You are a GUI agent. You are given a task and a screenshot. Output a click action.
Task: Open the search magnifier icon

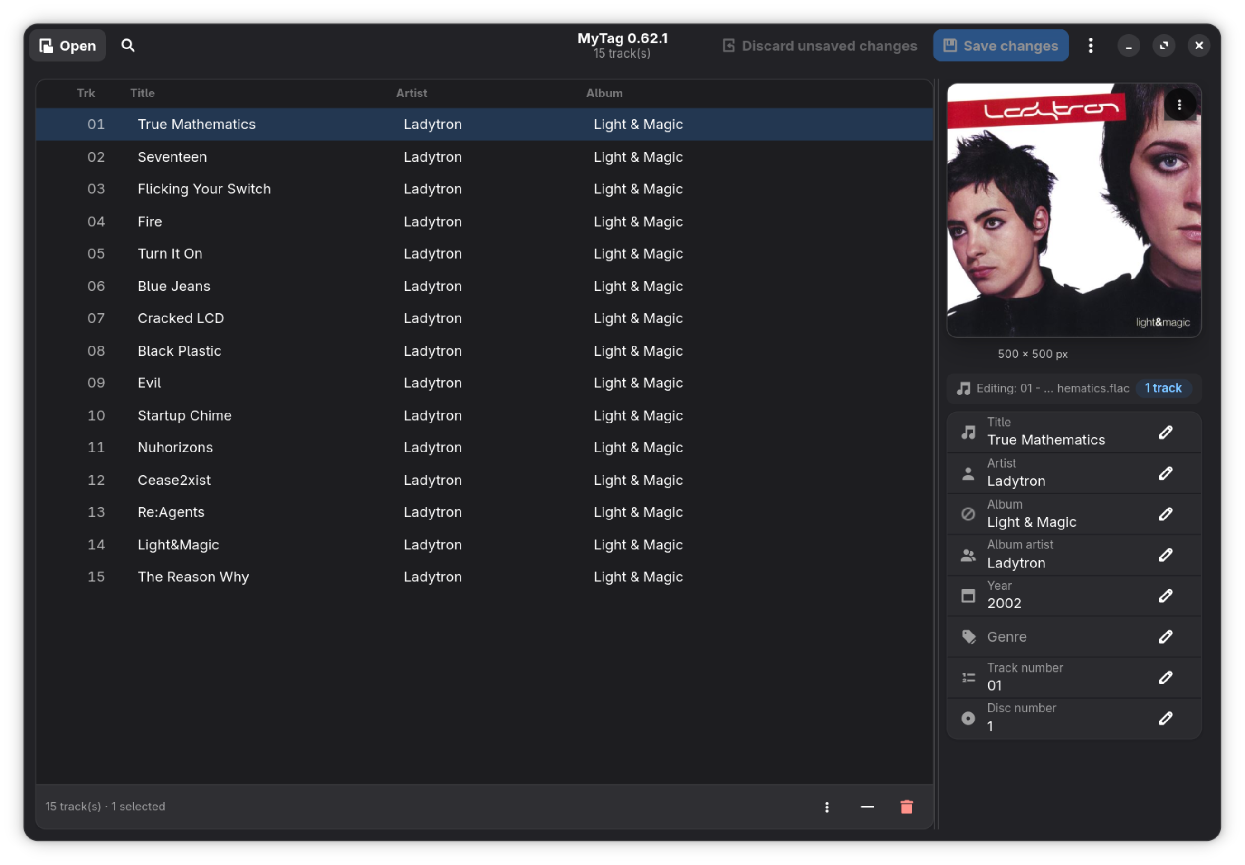click(x=128, y=46)
